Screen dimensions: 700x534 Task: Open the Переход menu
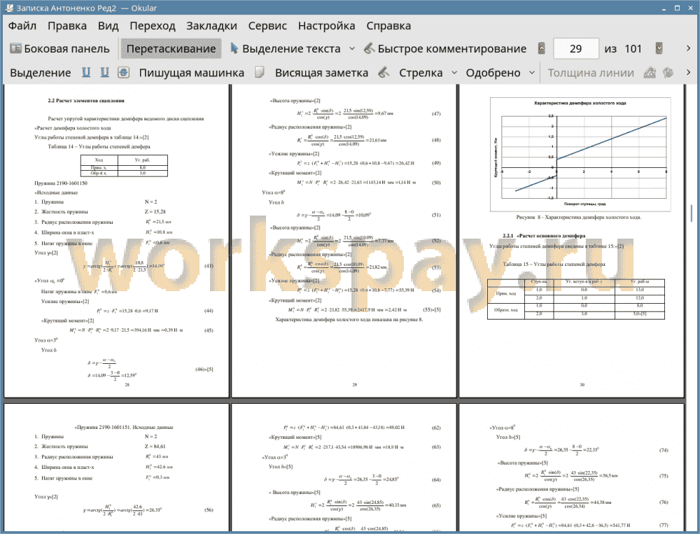tap(152, 26)
